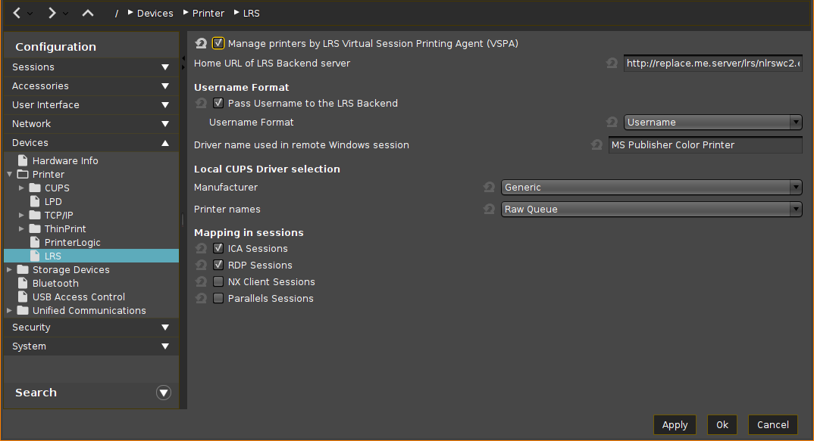Click the back navigation arrow icon

pos(17,13)
